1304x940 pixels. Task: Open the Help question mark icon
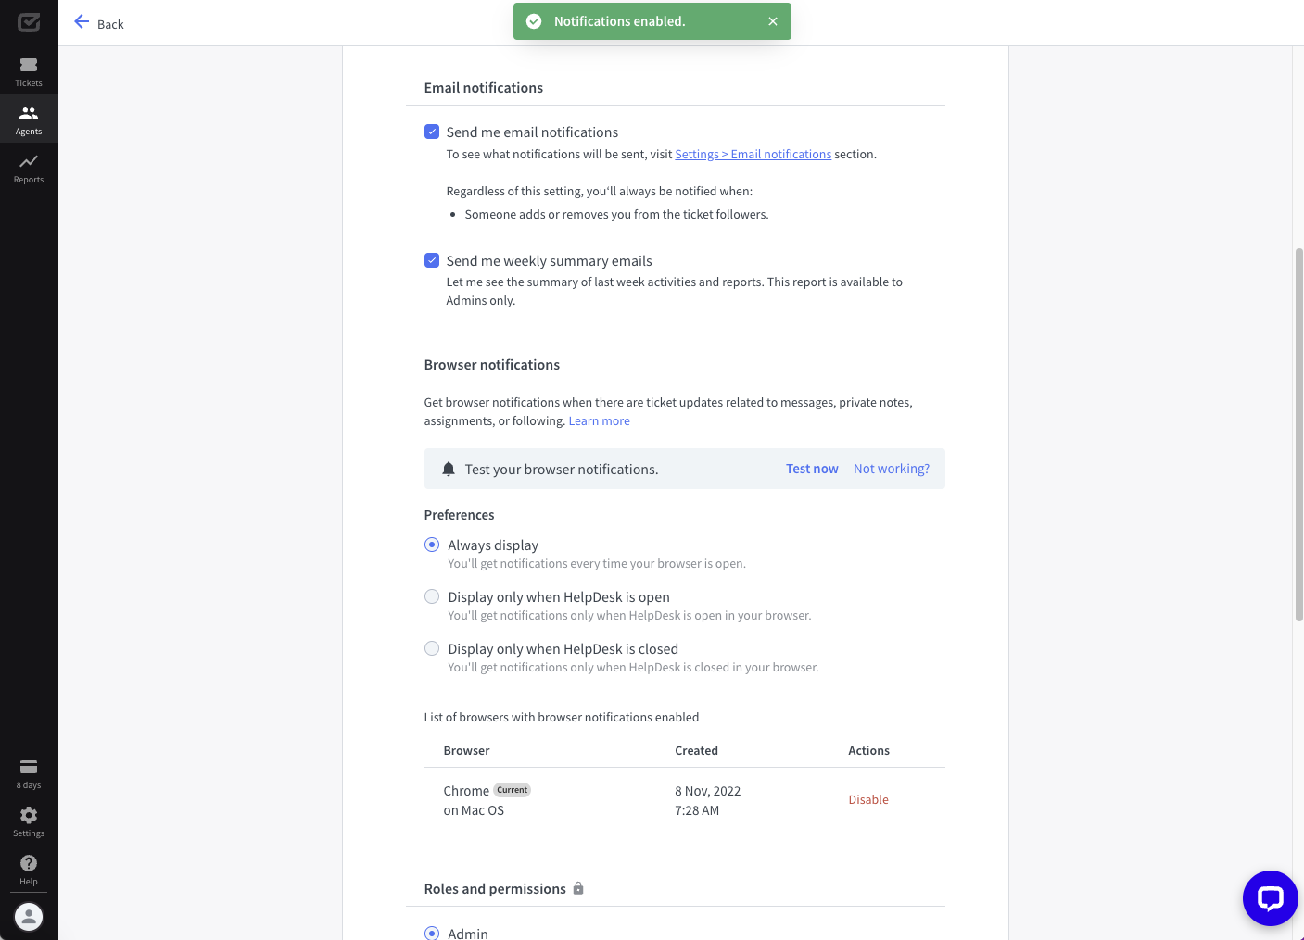click(x=29, y=863)
